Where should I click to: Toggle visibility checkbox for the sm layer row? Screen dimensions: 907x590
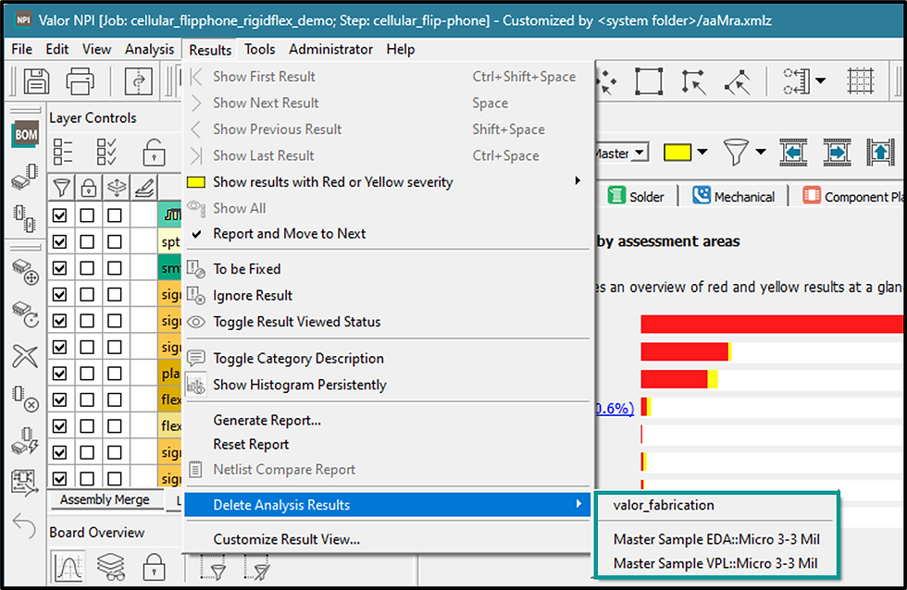(59, 268)
